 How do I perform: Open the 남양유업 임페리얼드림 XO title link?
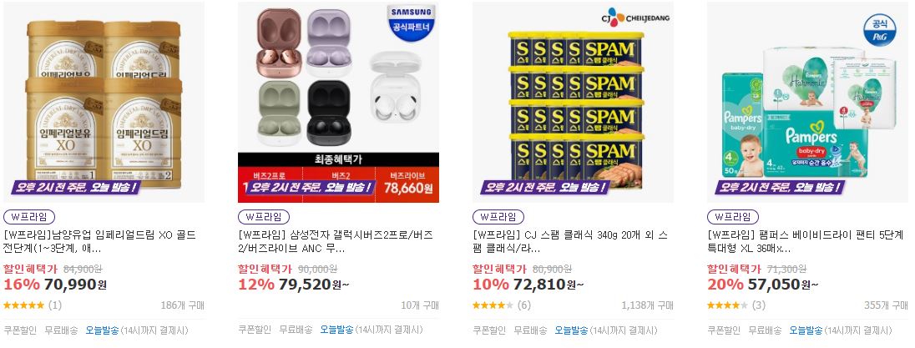click(x=100, y=242)
